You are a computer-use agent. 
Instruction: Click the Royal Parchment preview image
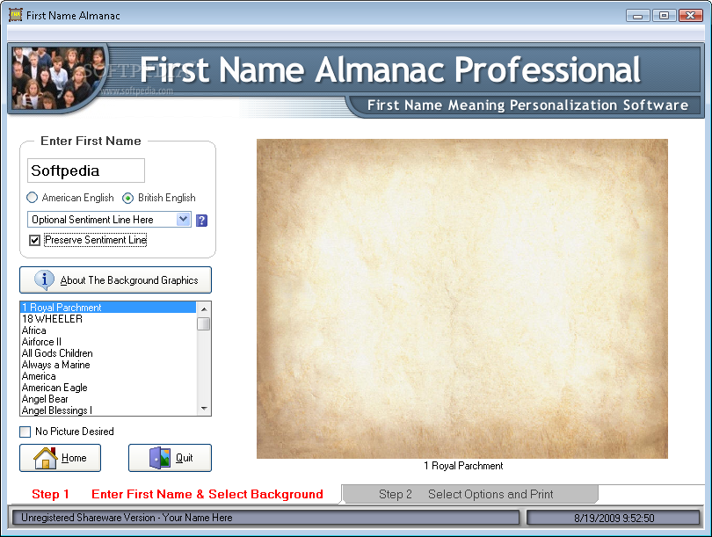(462, 299)
